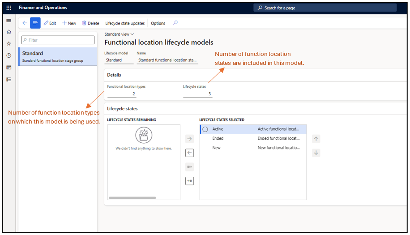Click the Active functional location description
The width and height of the screenshot is (410, 235).
[278, 129]
